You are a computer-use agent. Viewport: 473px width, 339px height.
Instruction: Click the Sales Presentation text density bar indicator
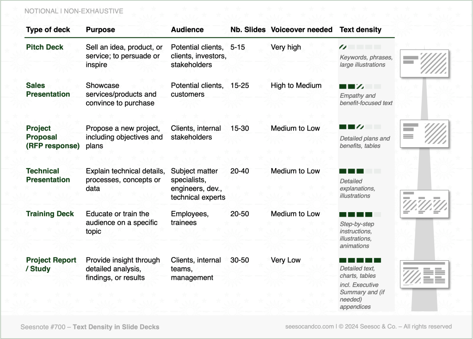[x=360, y=87]
